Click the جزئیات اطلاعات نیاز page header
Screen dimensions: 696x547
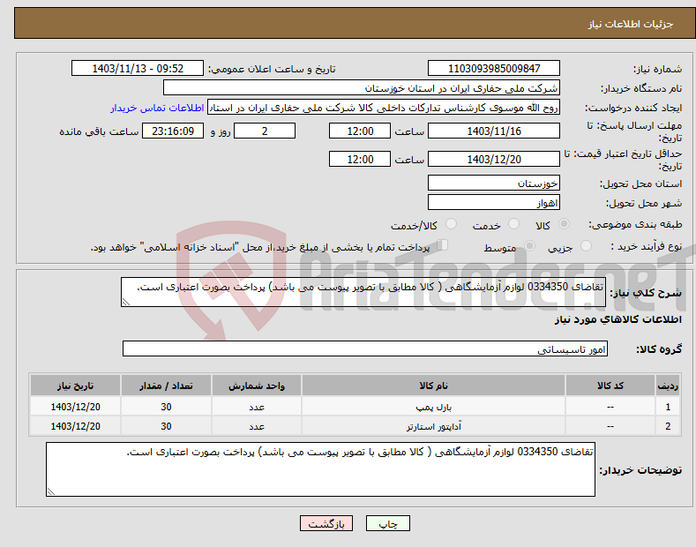tap(631, 24)
